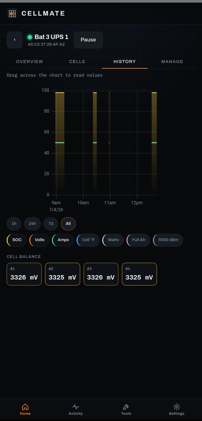The image size is (202, 421).
Task: Open the Manage tab
Action: [172, 62]
